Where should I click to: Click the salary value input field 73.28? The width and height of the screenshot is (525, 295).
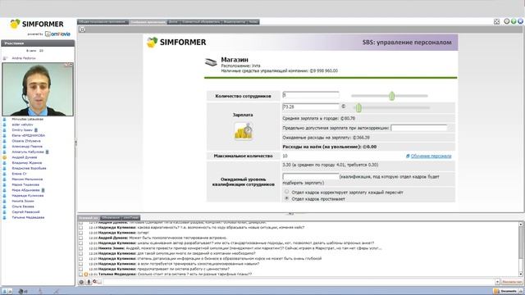coord(311,107)
